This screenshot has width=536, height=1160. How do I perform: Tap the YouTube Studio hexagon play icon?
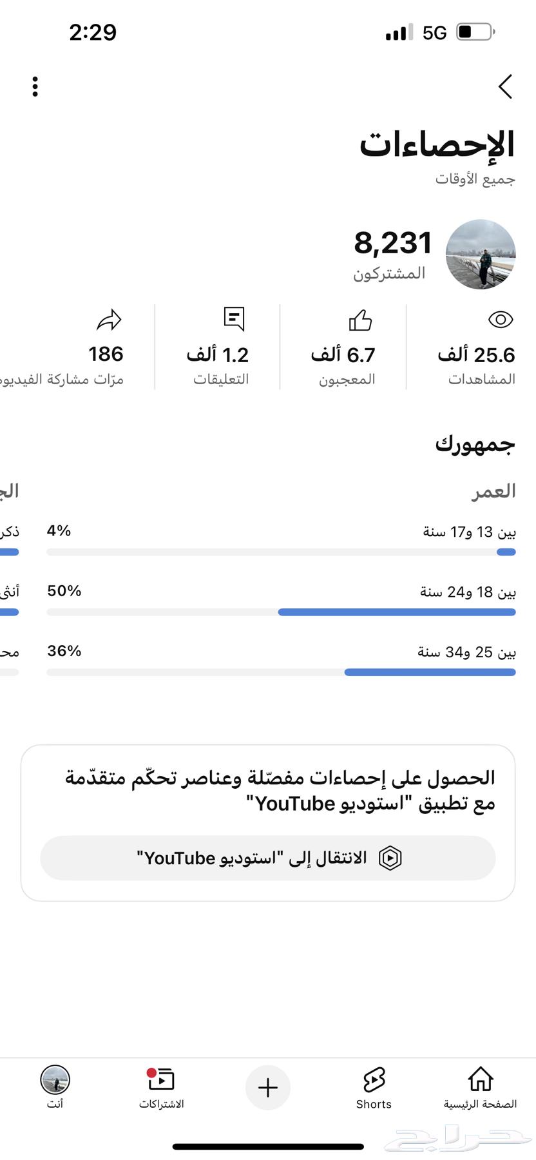(390, 858)
